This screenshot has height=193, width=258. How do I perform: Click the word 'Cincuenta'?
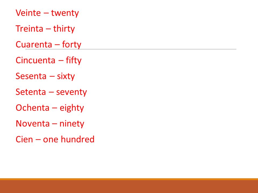pyautogui.click(x=35, y=60)
